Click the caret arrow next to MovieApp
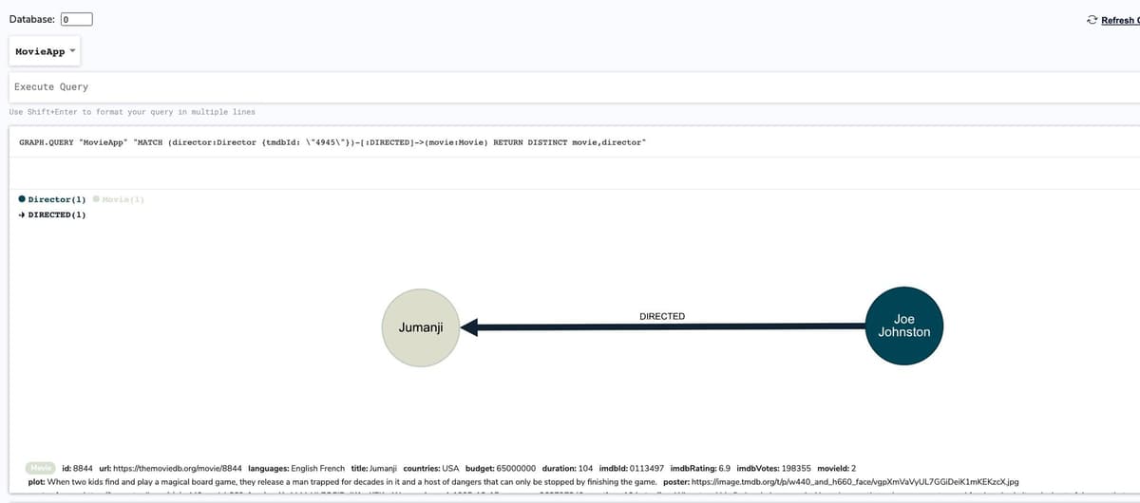 (x=73, y=50)
